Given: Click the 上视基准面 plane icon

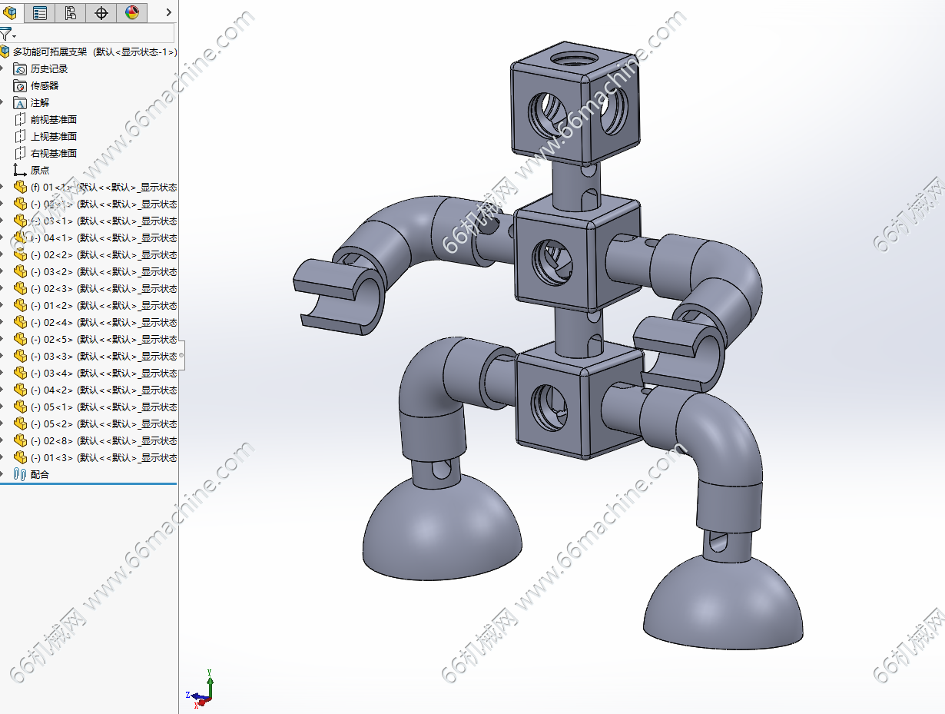Looking at the screenshot, I should point(20,137).
